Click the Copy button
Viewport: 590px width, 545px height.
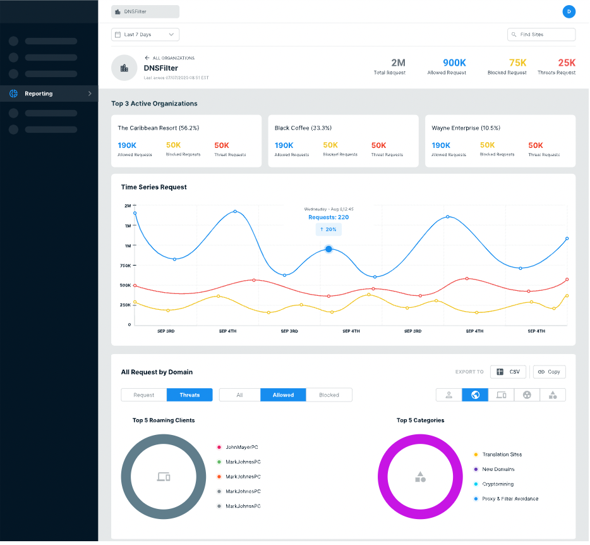point(550,372)
